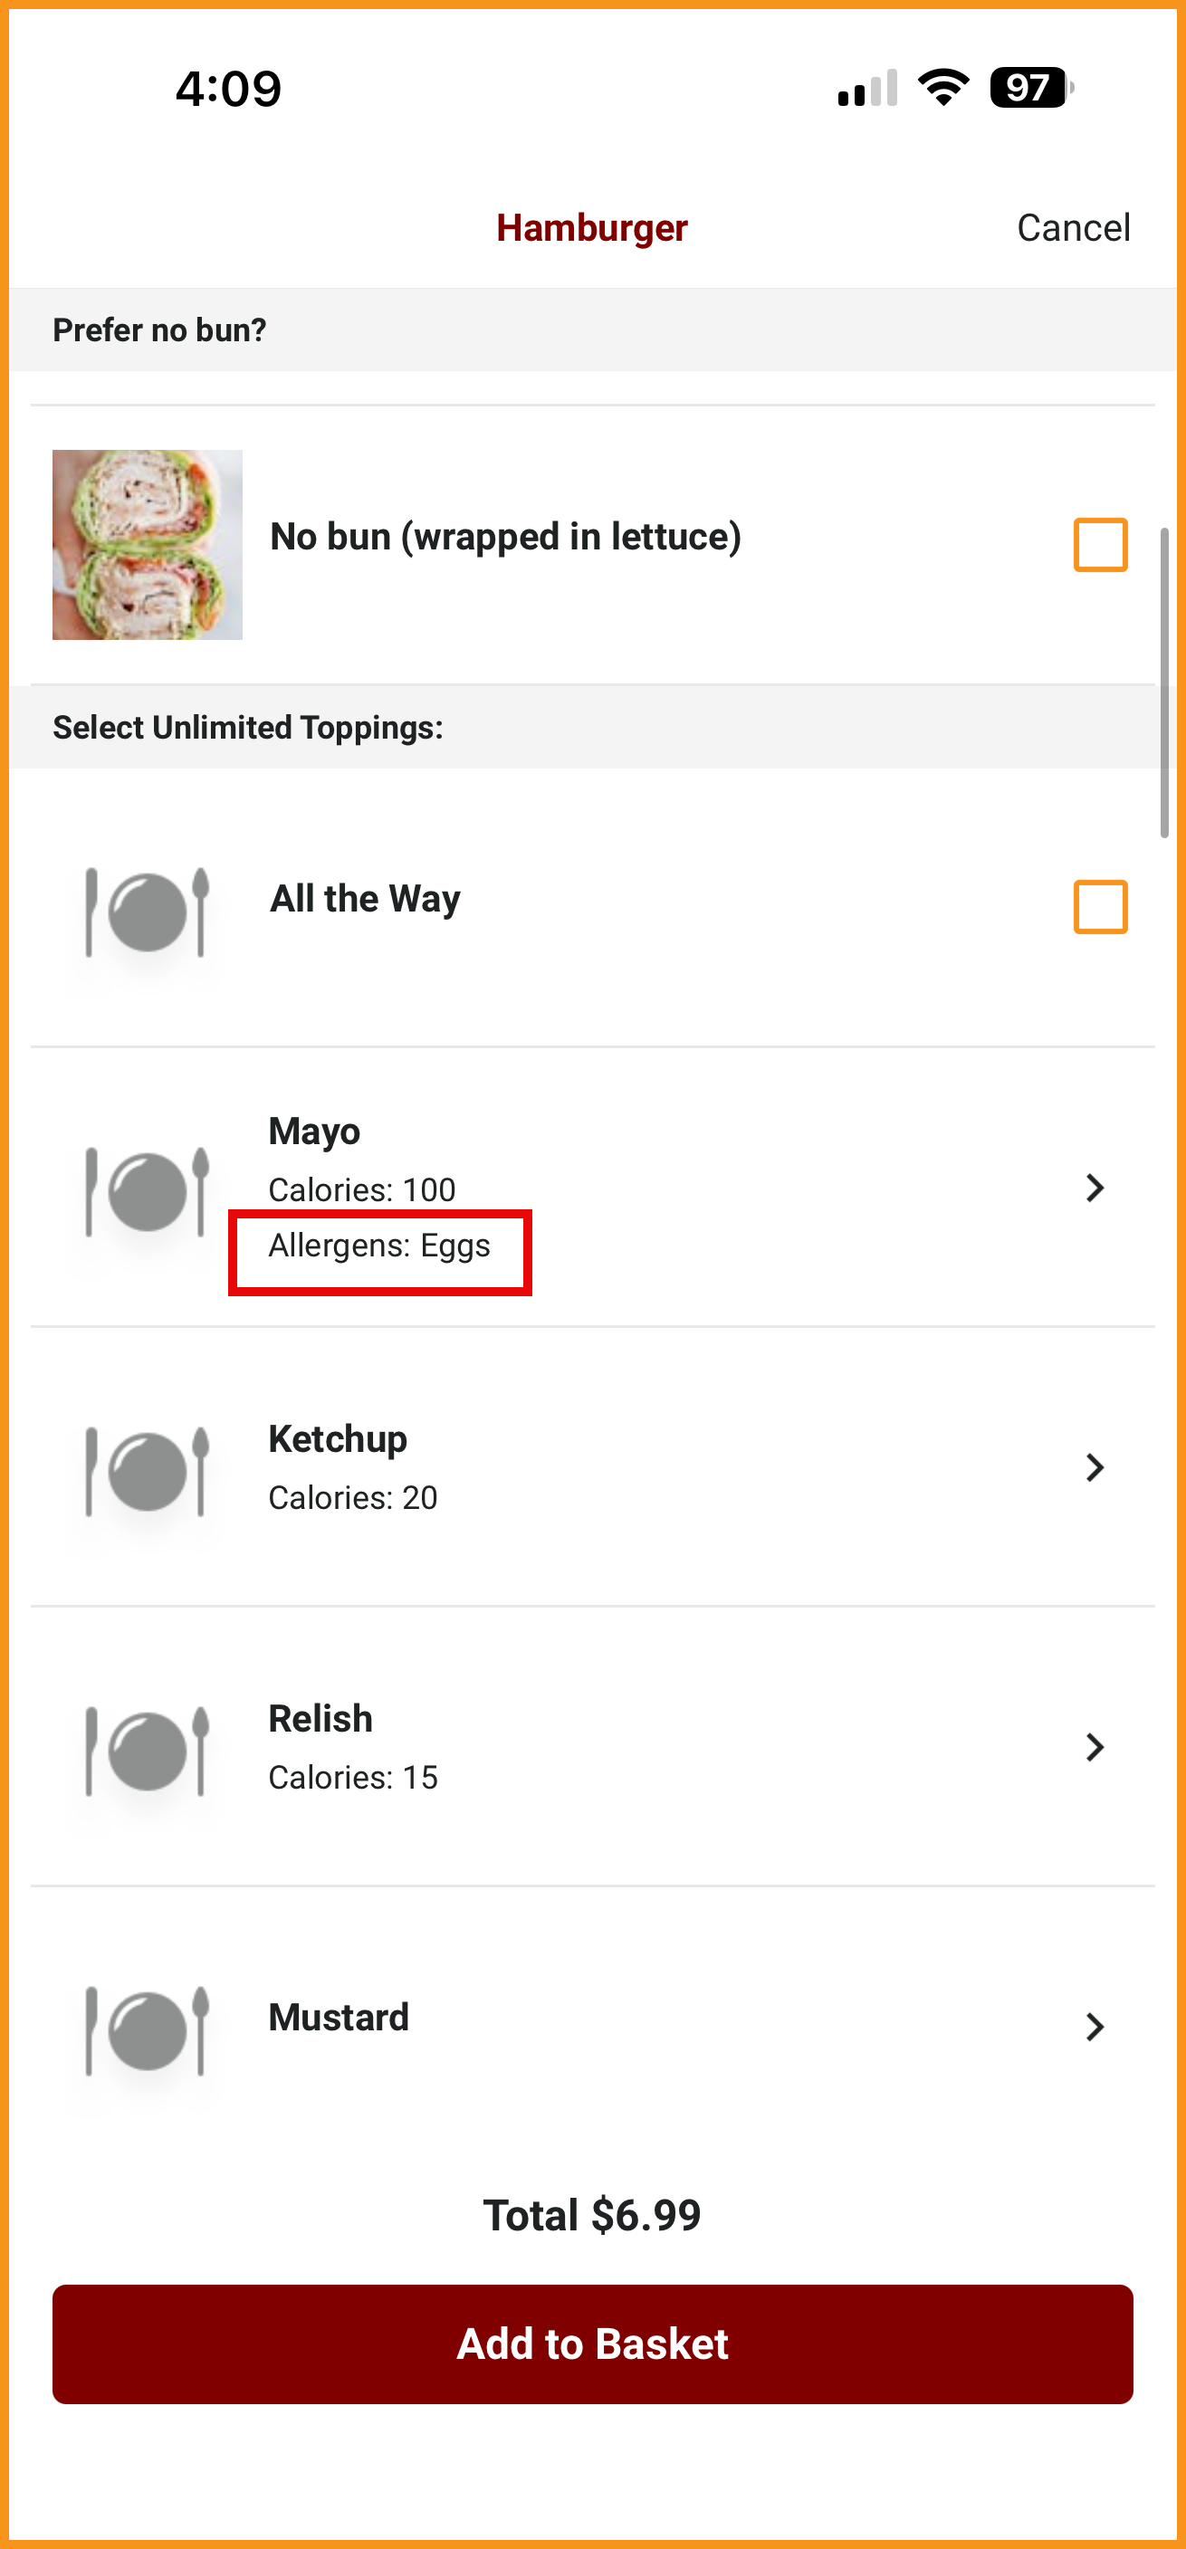Enable the All the Way checkbox
Viewport: 1186px width, 2549px height.
(1100, 906)
